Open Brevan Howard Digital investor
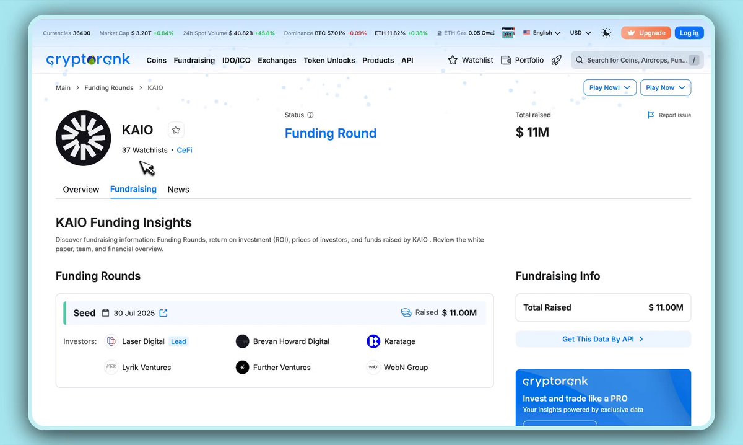 (291, 341)
